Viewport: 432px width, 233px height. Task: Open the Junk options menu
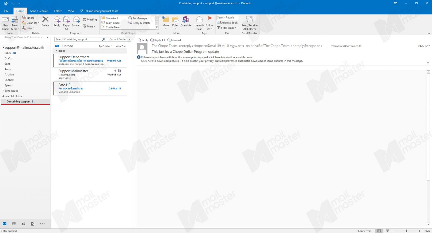pyautogui.click(x=28, y=28)
